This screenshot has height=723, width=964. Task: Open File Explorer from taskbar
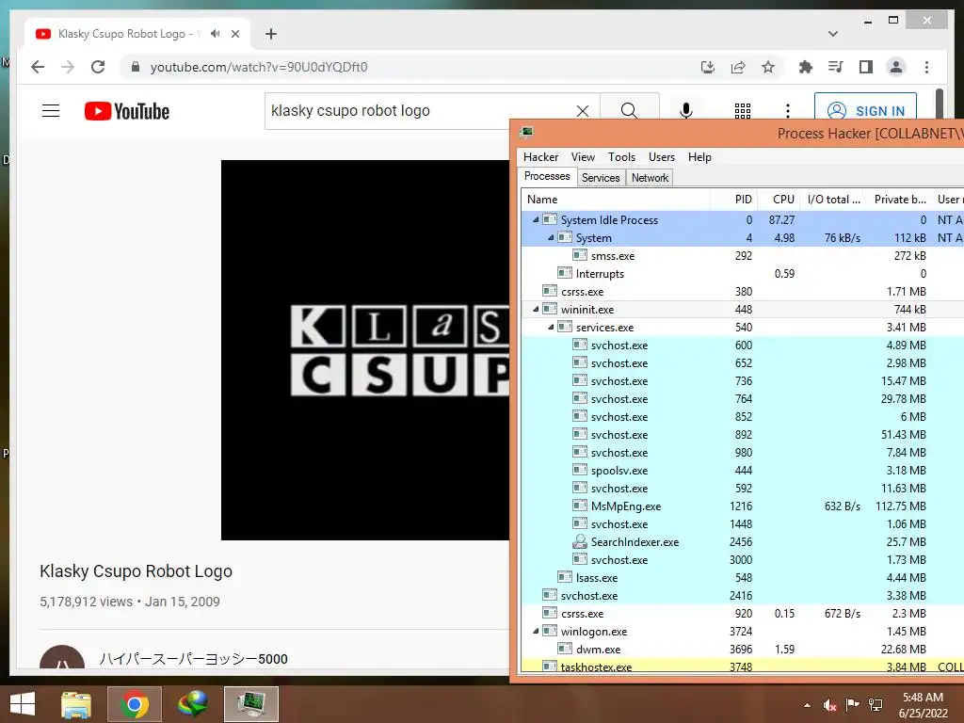76,704
